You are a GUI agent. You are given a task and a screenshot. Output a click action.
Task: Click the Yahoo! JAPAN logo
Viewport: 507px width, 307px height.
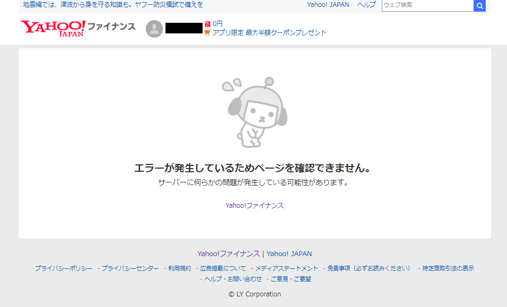53,28
